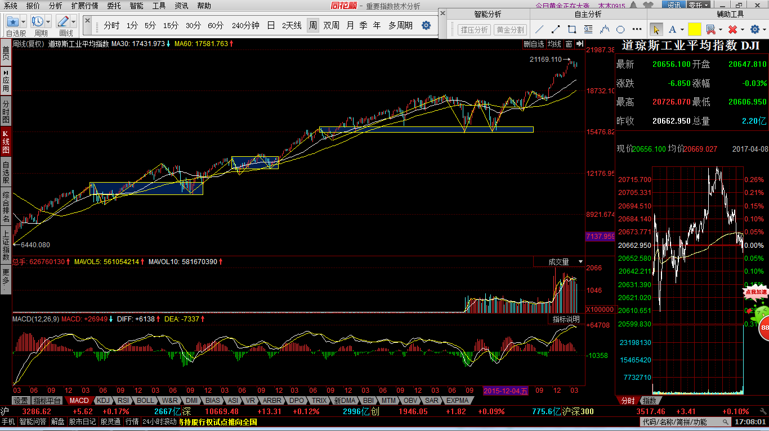Viewport: 769px width, 431px height.
Task: Click the 资讯 button in title bar
Action: click(x=674, y=5)
